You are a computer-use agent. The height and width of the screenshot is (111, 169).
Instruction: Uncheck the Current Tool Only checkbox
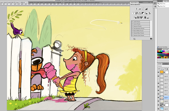158,47
